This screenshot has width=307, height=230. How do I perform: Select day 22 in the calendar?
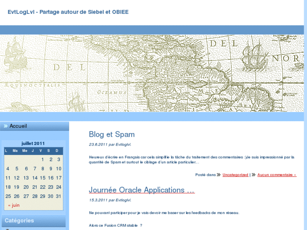[43, 187]
